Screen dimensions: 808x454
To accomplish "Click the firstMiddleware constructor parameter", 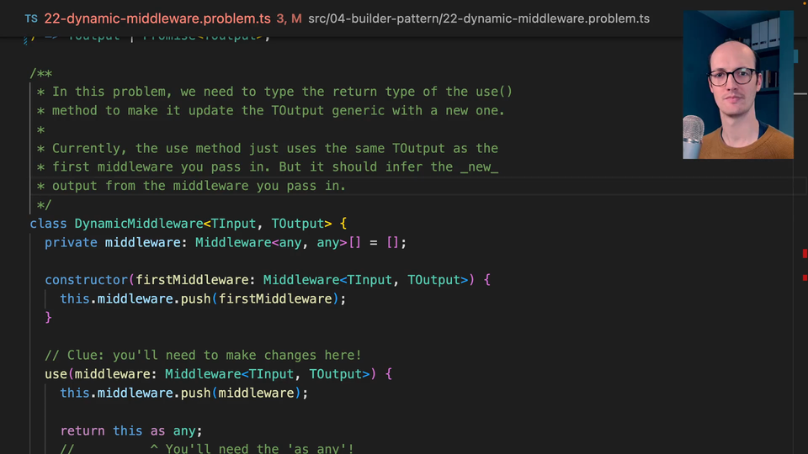I will click(191, 280).
